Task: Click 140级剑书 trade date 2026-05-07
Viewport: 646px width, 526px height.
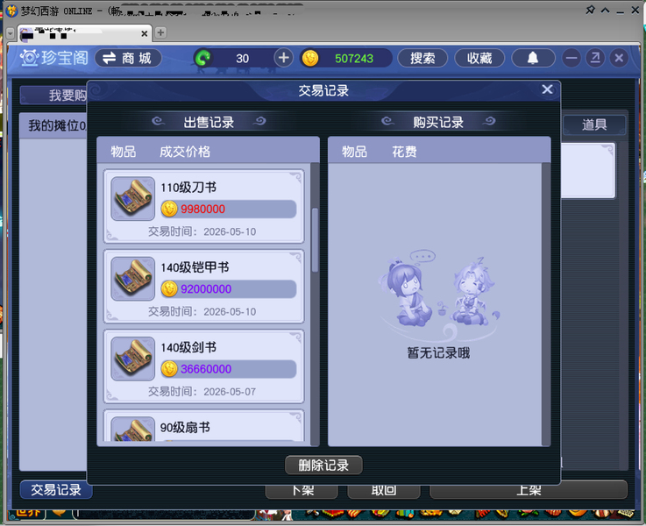Action: 230,392
